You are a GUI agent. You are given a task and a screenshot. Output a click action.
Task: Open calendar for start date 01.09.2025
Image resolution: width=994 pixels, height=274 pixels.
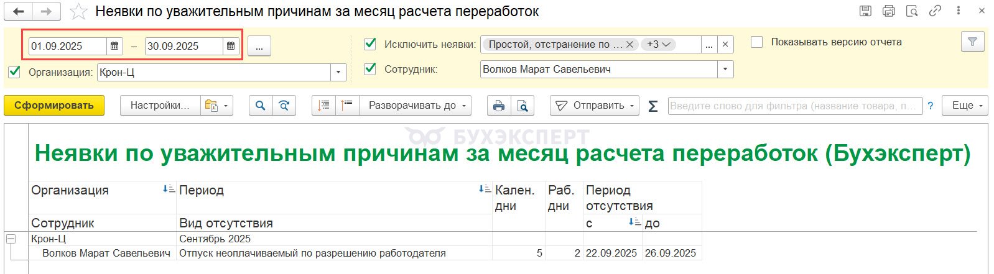pos(114,46)
